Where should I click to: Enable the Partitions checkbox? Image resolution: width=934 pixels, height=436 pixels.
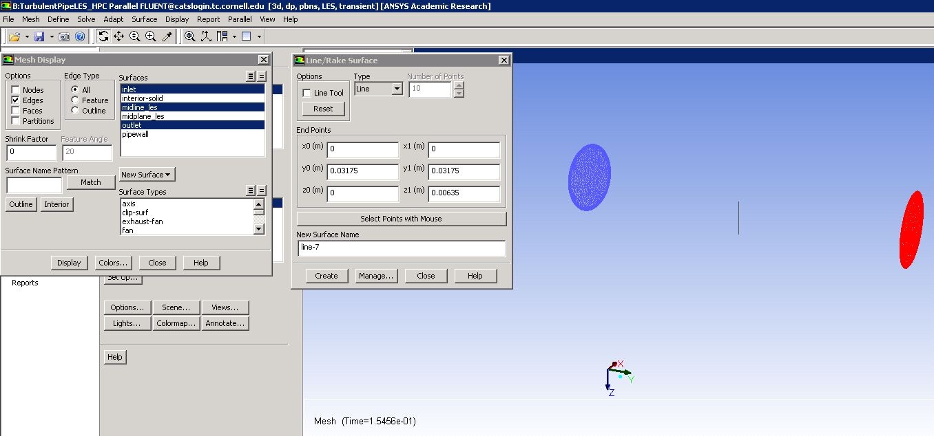(15, 121)
